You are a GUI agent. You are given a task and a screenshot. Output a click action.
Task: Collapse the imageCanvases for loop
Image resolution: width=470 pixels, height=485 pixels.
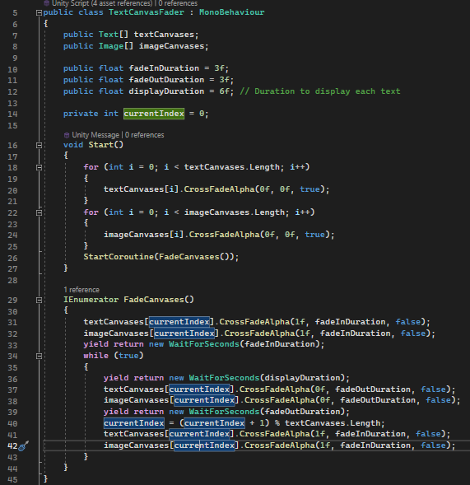pyautogui.click(x=39, y=212)
